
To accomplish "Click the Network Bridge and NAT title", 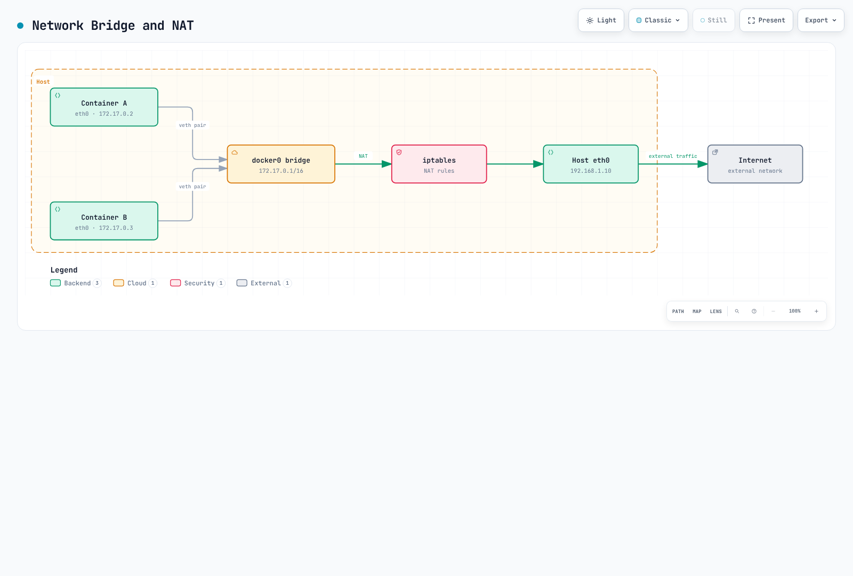I will [112, 26].
